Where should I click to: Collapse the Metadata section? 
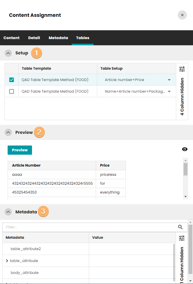tap(9, 212)
